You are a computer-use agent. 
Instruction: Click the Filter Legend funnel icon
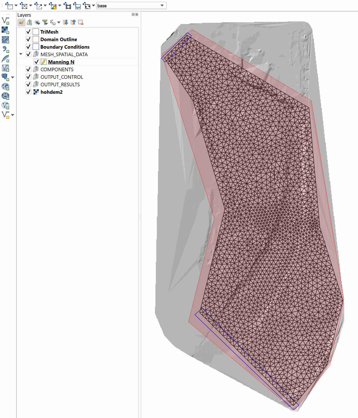pyautogui.click(x=45, y=22)
